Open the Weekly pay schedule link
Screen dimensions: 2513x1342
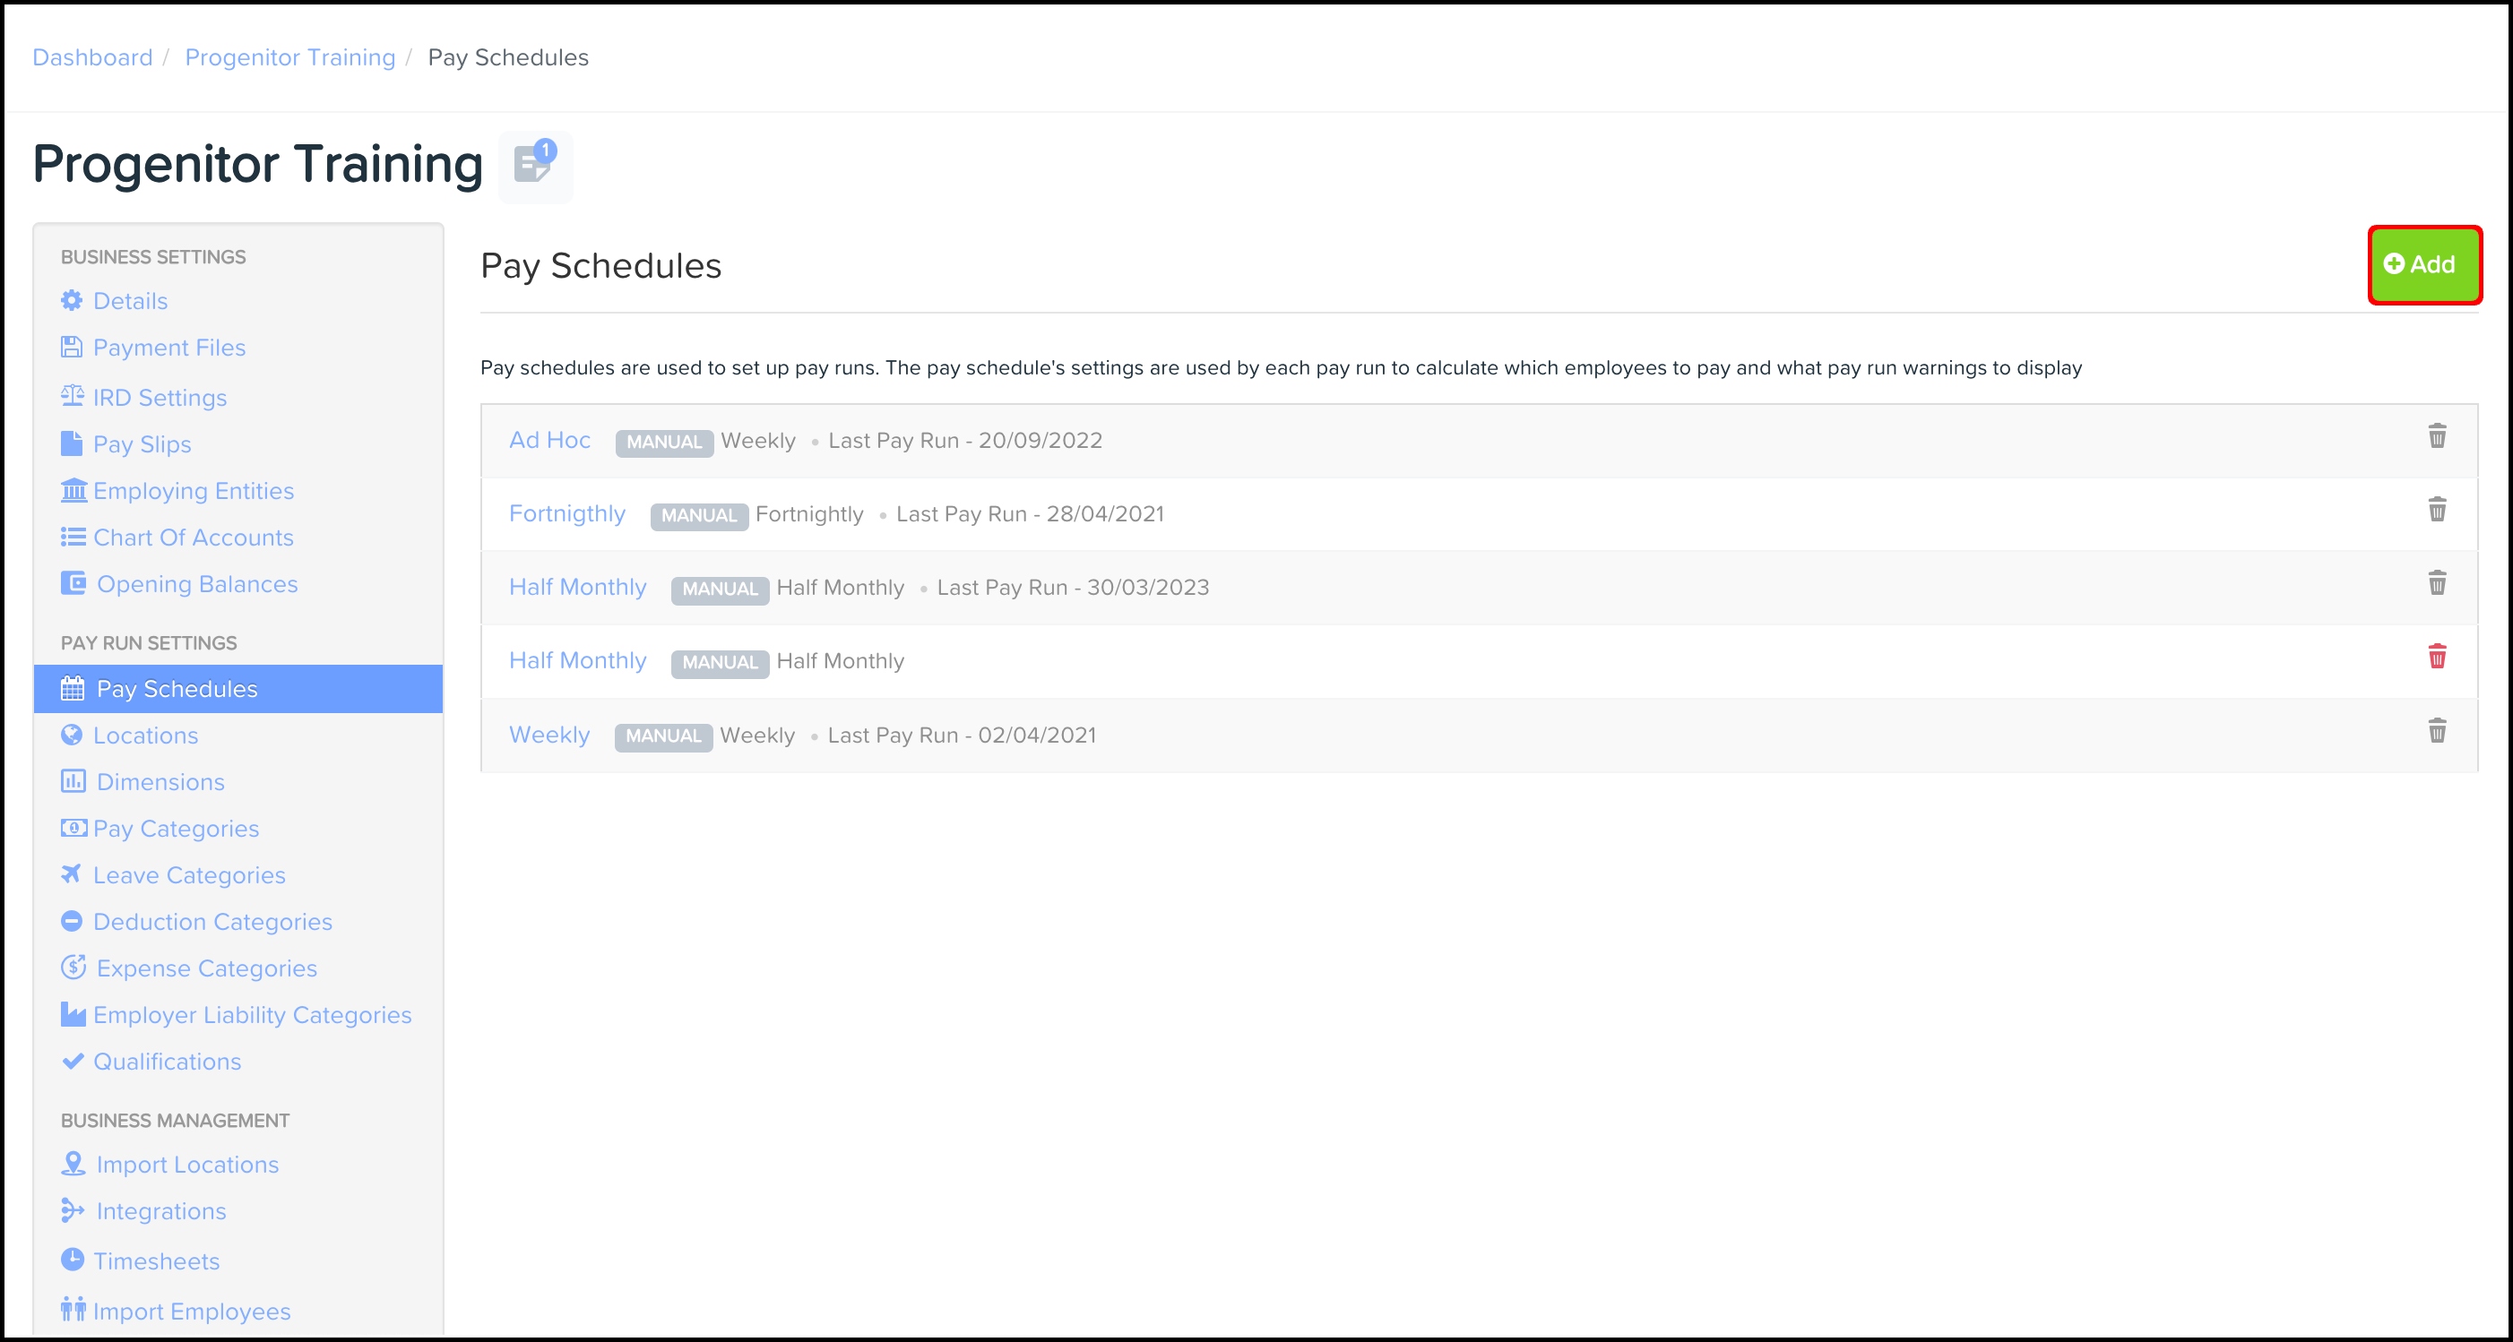pyautogui.click(x=549, y=735)
